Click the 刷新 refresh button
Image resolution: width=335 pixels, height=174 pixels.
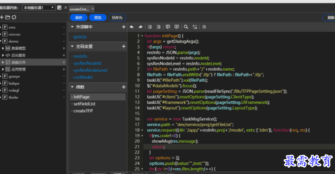coord(329,17)
